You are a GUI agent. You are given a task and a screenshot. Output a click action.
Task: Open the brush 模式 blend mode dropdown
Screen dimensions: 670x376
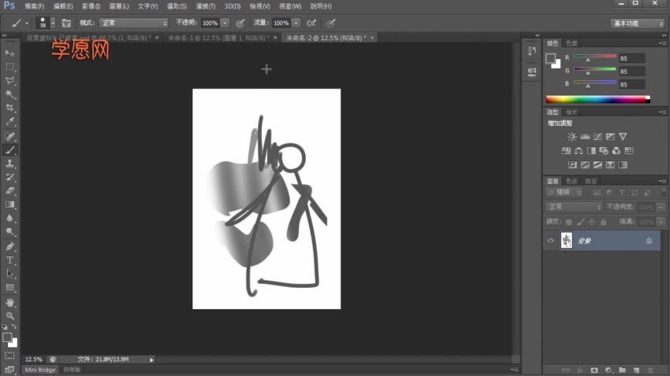pyautogui.click(x=134, y=23)
